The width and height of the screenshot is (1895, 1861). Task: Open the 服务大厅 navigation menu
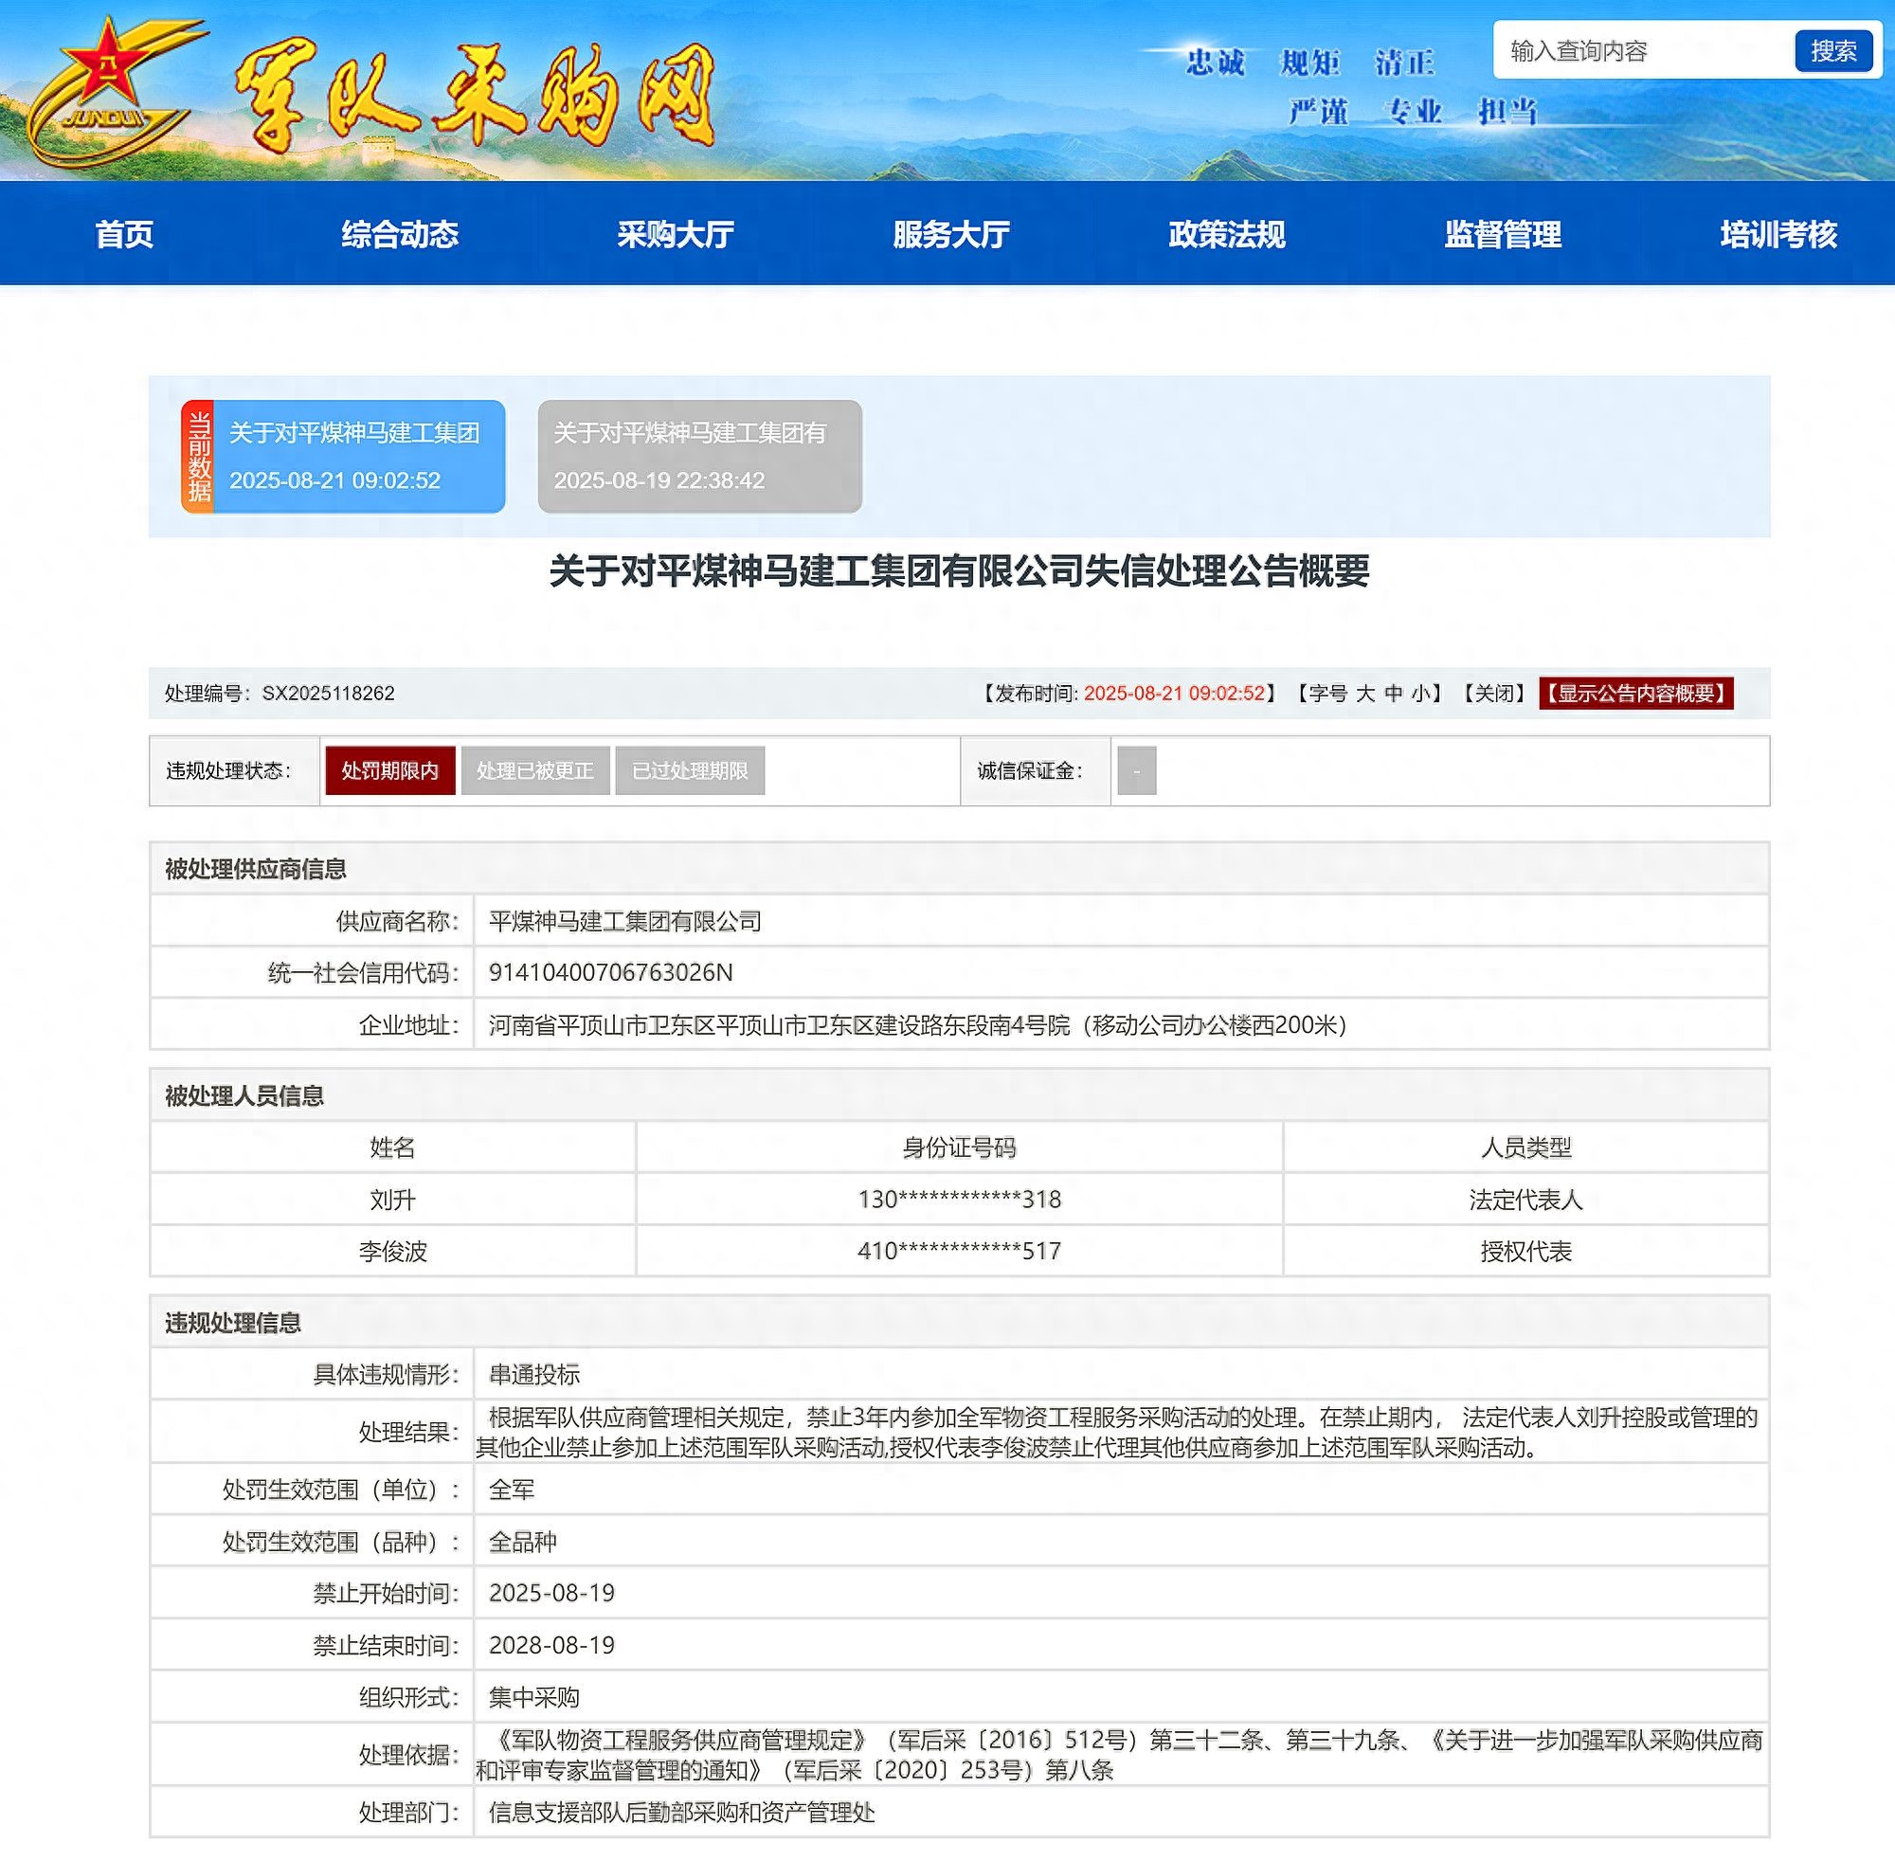pyautogui.click(x=951, y=234)
